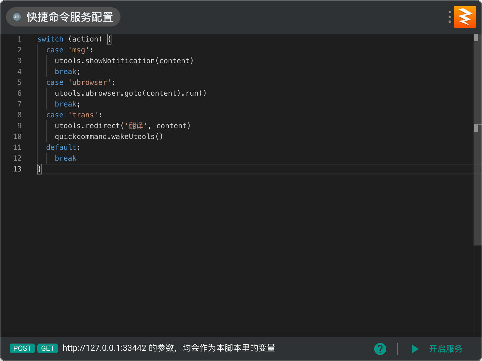The image size is (482, 361).
Task: Click line number 13 in the gutter
Action: 17,169
